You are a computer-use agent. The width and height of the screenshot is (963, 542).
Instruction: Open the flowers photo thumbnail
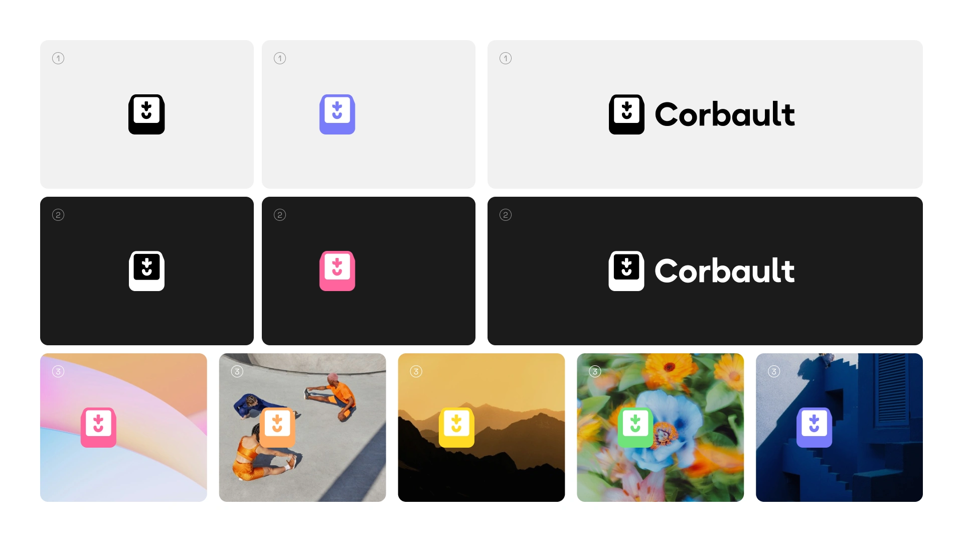click(660, 428)
